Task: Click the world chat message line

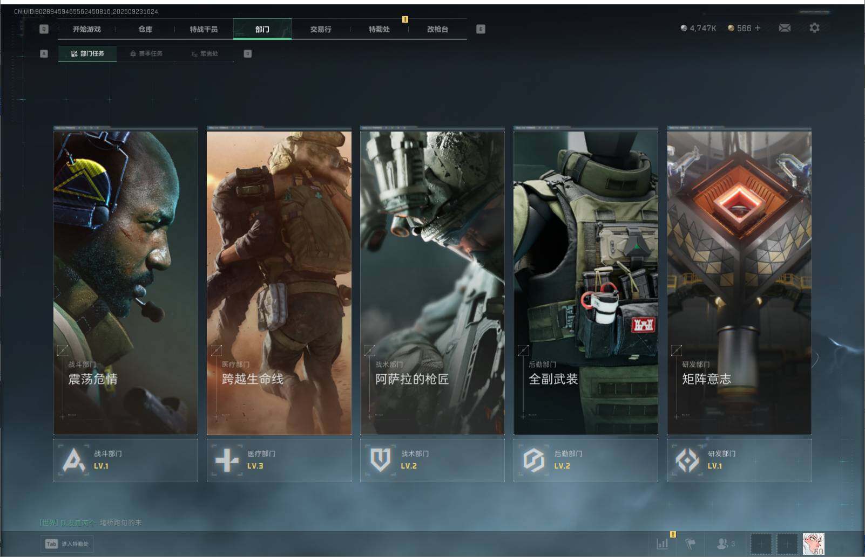Action: point(91,522)
